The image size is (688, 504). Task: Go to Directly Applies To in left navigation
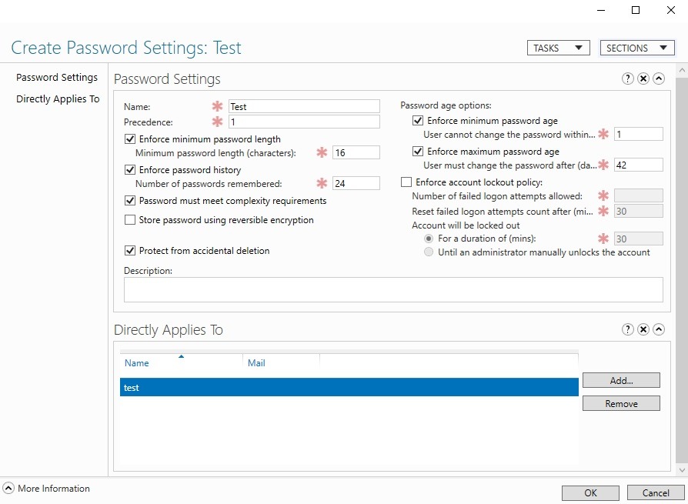coord(58,99)
